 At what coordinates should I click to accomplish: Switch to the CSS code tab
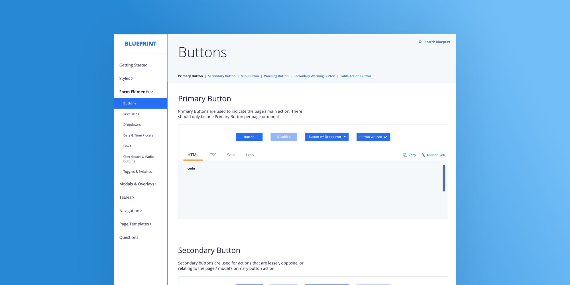(x=213, y=155)
